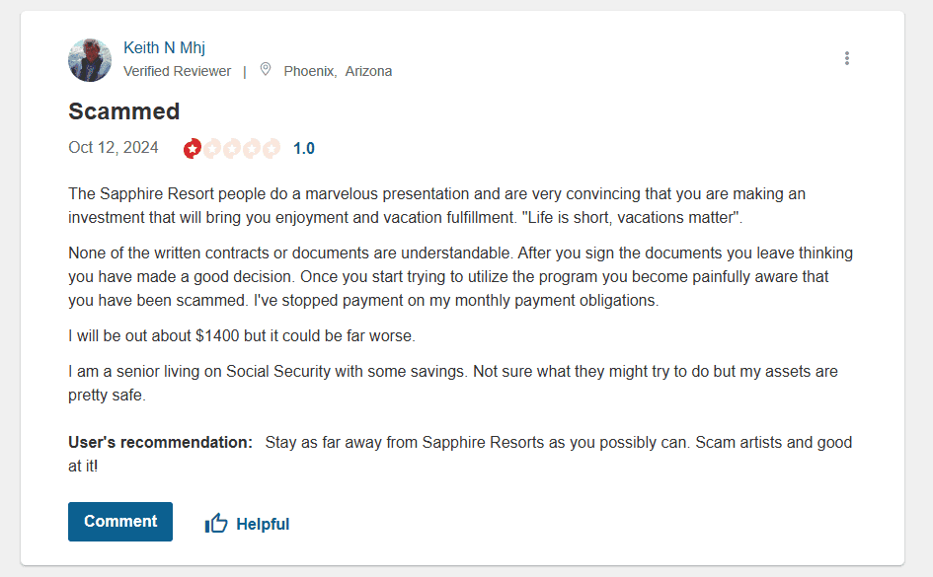This screenshot has height=577, width=933.
Task: Open Keith N Mhj's profile avatar
Action: pyautogui.click(x=90, y=60)
